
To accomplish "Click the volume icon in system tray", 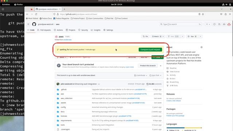I will (x=226, y=5).
